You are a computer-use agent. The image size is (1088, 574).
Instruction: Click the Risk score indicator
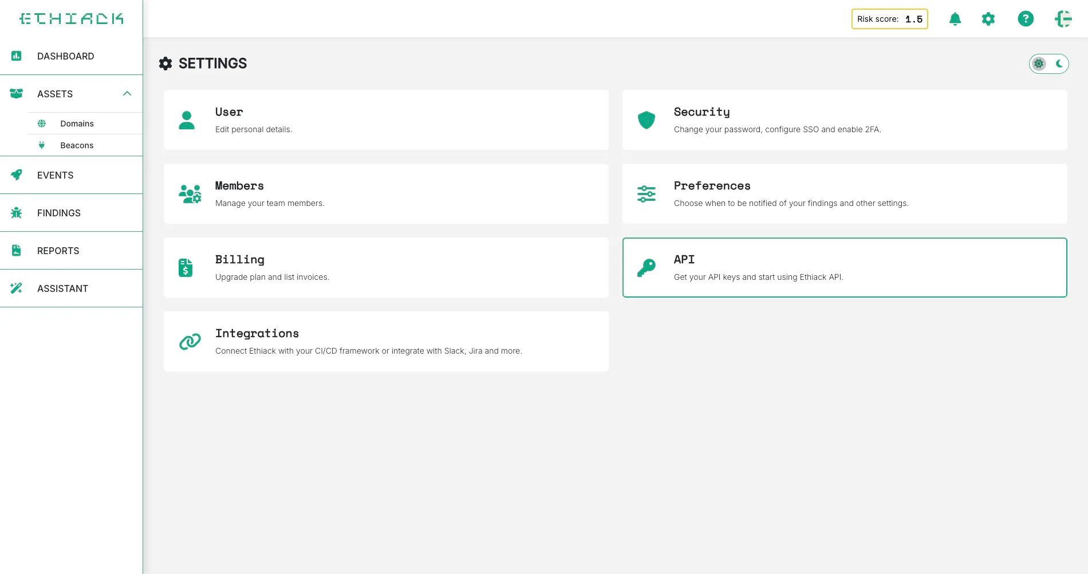[x=889, y=19]
